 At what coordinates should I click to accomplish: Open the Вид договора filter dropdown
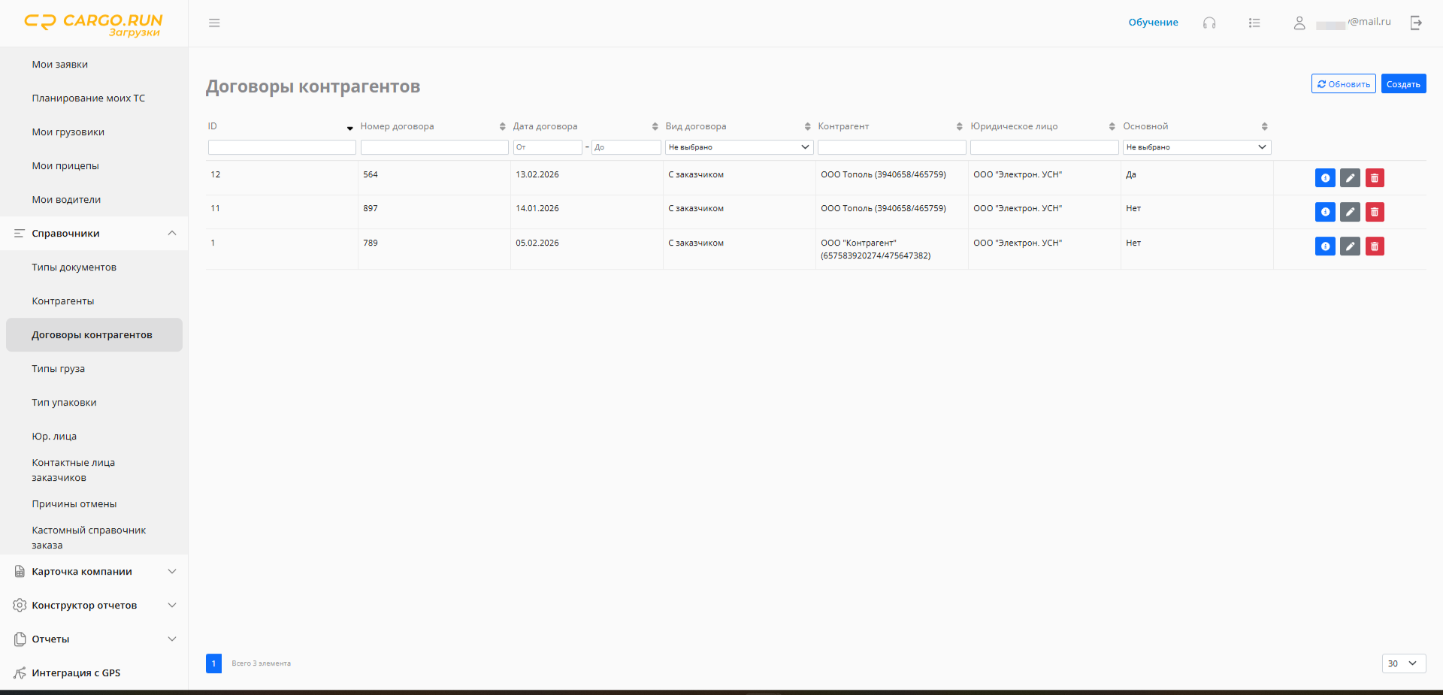[739, 147]
